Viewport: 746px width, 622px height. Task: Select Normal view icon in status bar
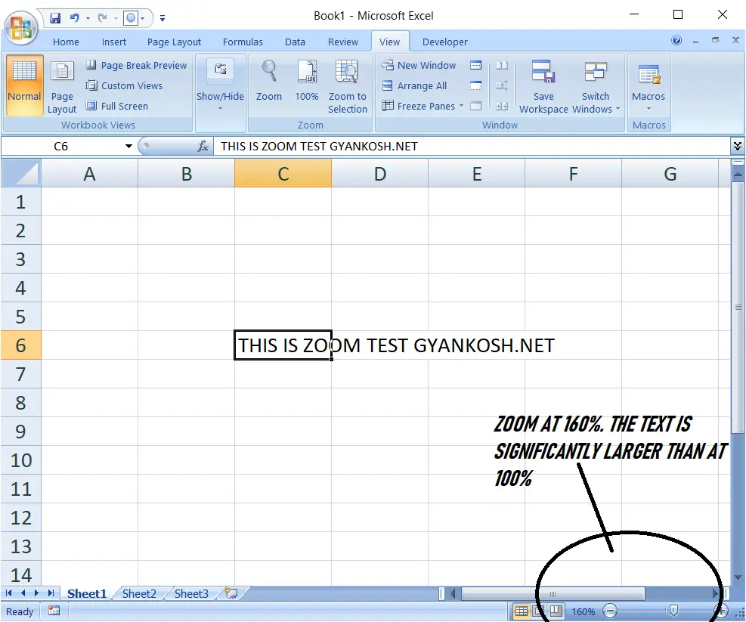tap(521, 611)
